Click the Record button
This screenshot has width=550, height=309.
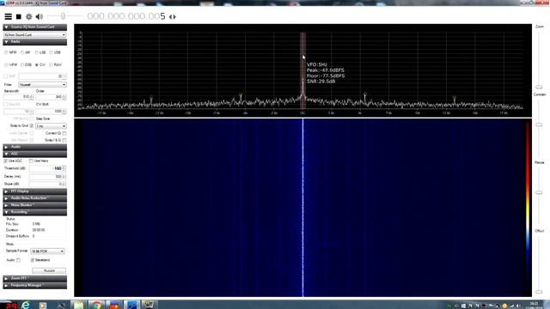tap(49, 271)
